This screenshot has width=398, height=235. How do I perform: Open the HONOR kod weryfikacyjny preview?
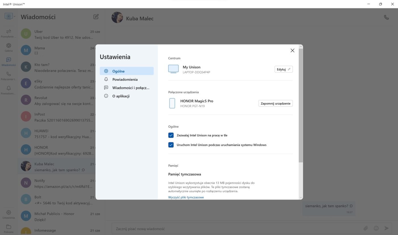pyautogui.click(x=64, y=153)
